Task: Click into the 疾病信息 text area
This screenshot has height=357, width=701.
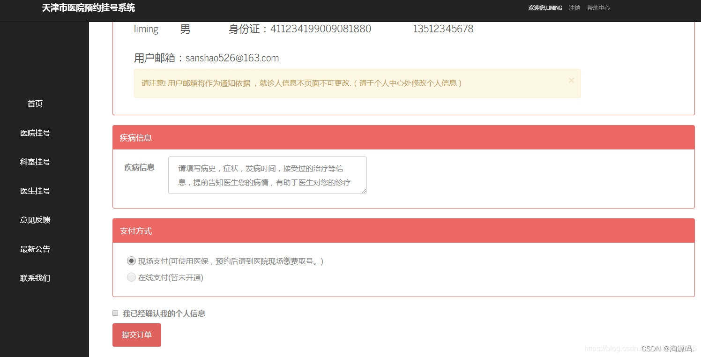Action: pyautogui.click(x=268, y=175)
